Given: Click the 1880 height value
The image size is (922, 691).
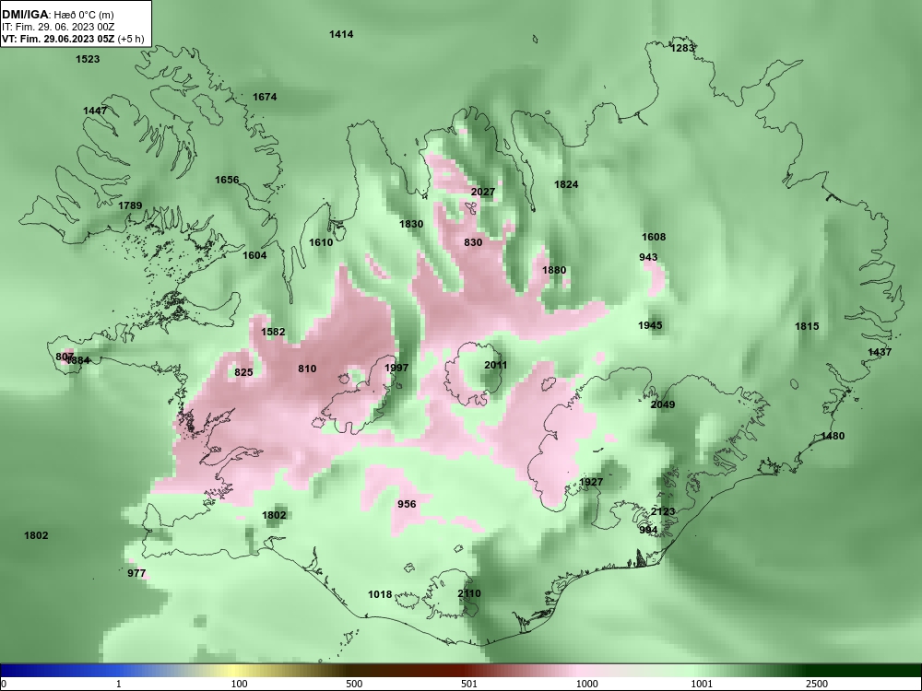Looking at the screenshot, I should coord(554,270).
